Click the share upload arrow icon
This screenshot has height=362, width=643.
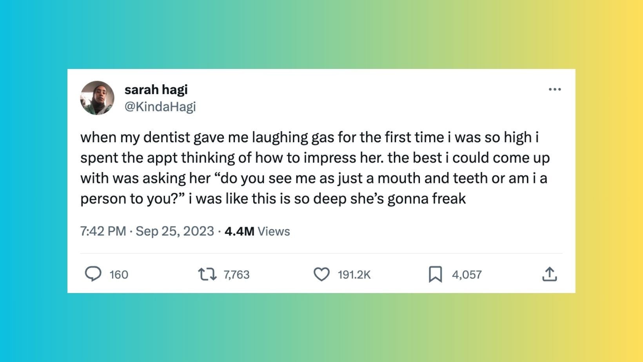[549, 274]
